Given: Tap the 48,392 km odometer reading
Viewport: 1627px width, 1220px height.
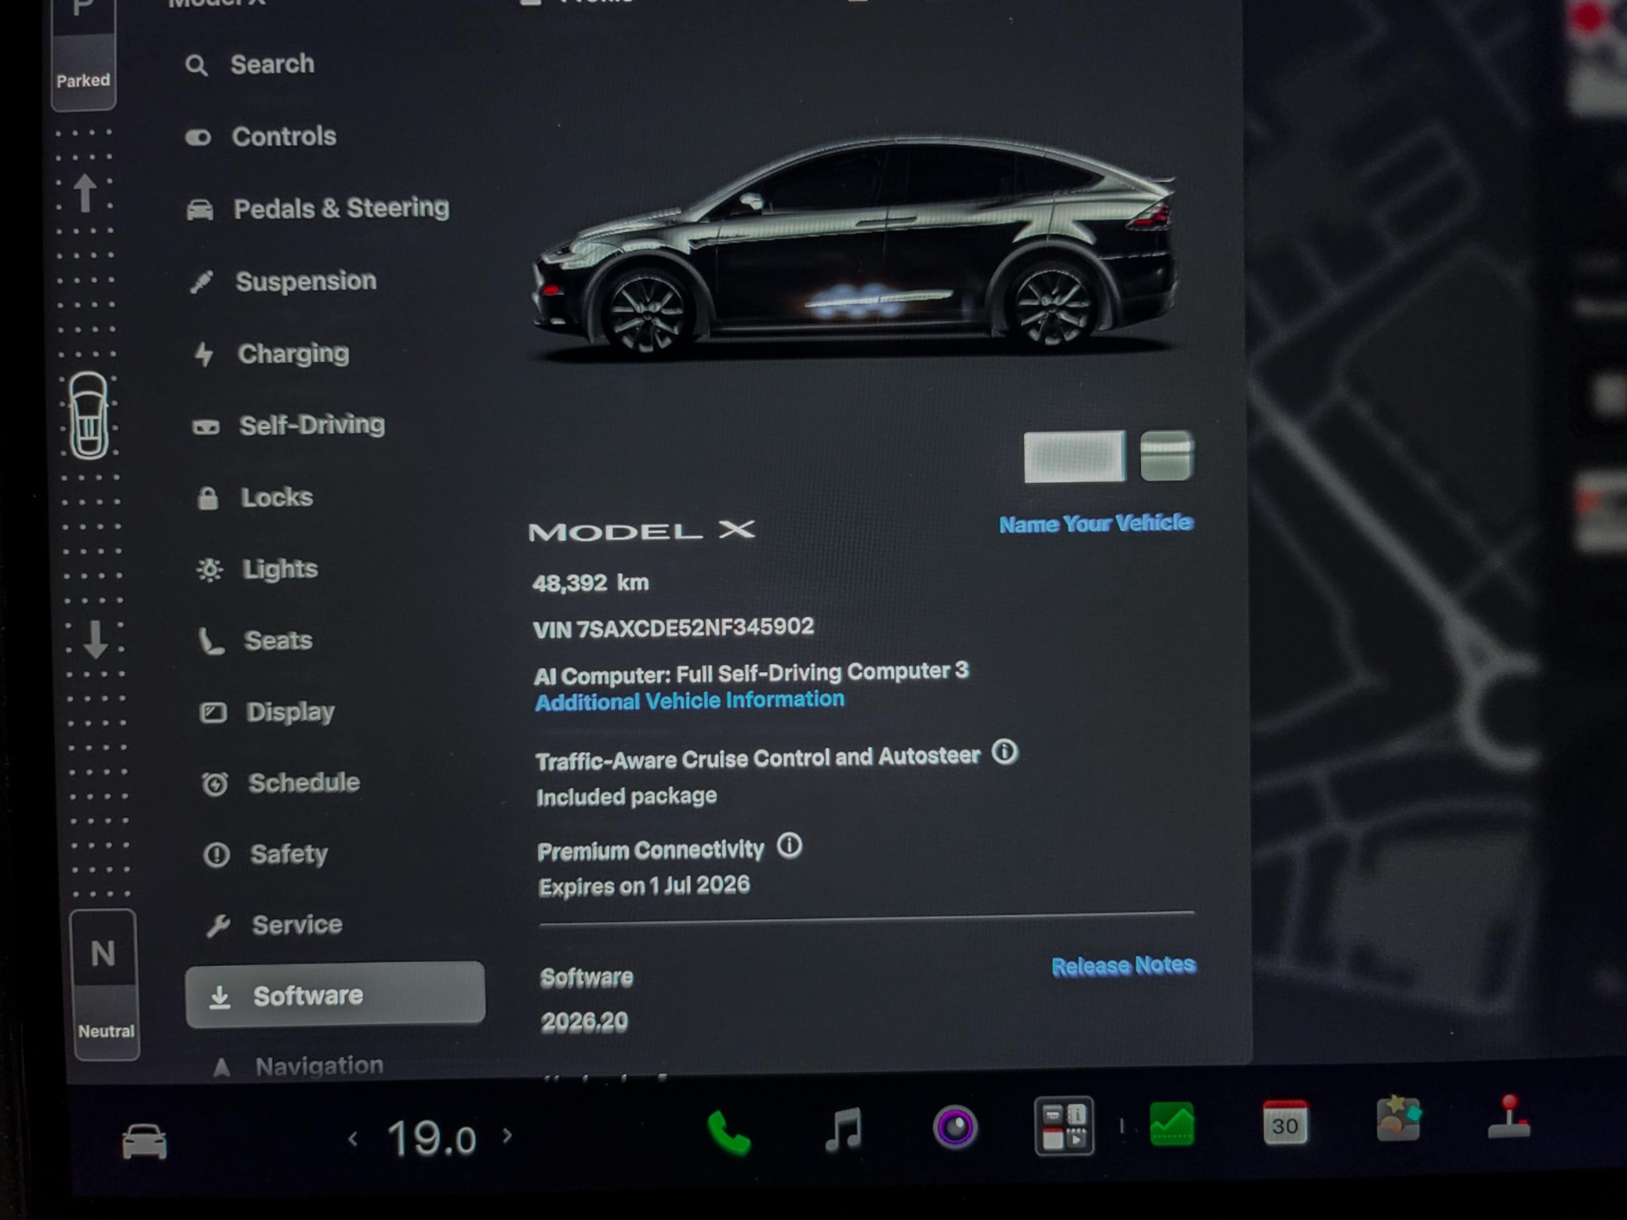Looking at the screenshot, I should [591, 583].
